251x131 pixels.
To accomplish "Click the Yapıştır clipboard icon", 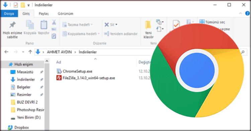I will (x=44, y=25).
